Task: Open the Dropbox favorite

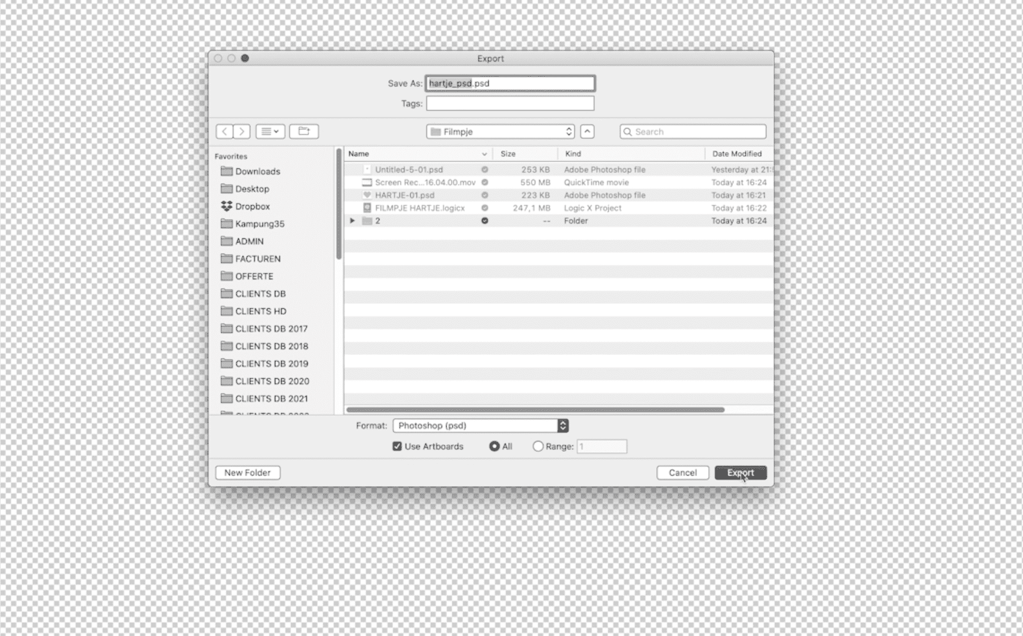Action: coord(245,206)
